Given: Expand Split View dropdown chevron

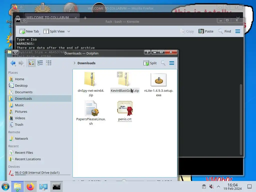Looking at the screenshot, I should click(69, 31).
